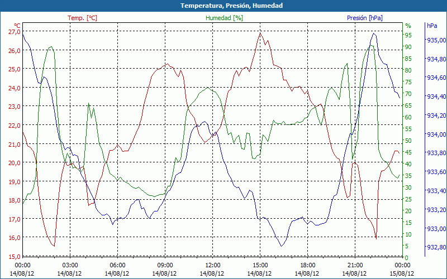
Task: Click the '15/08/12' date label
Action: 402,273
